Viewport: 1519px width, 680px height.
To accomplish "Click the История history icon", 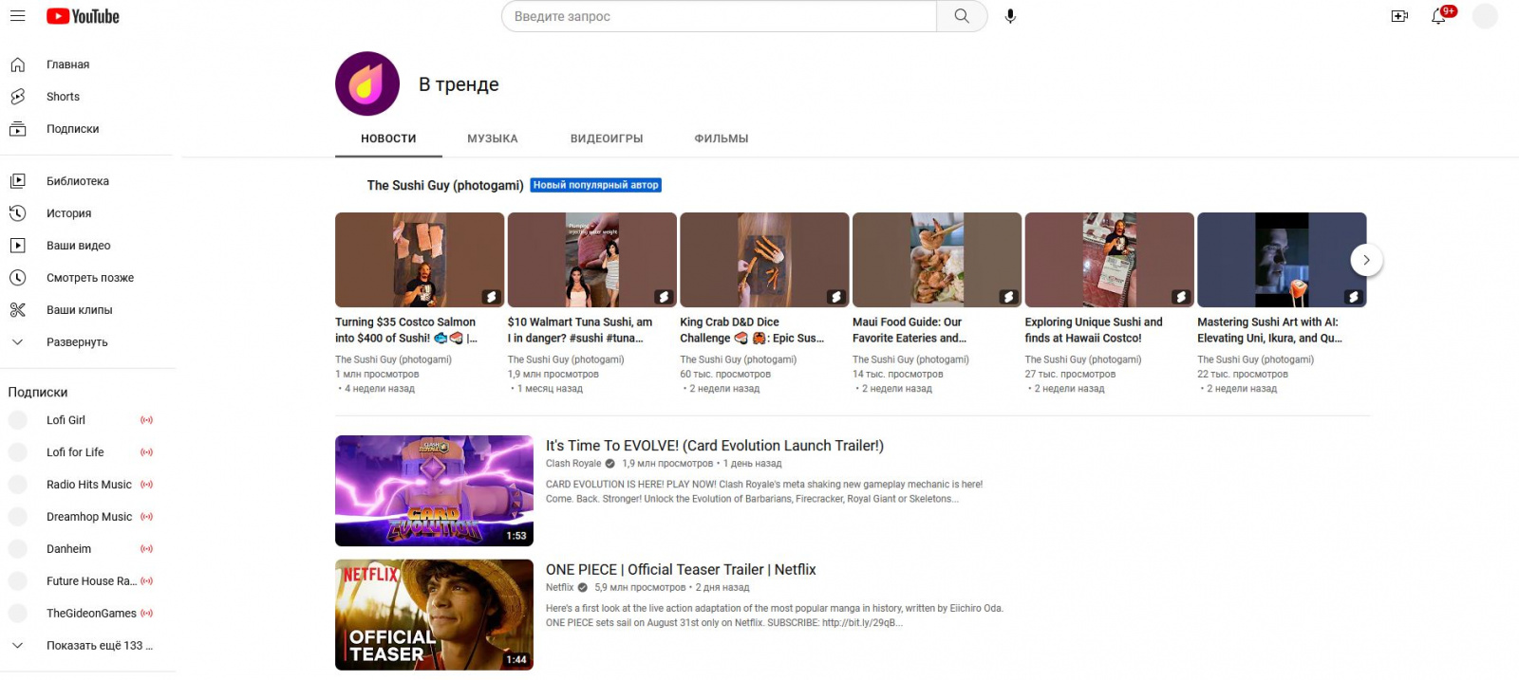I will [x=17, y=213].
